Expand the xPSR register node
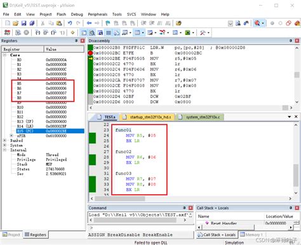Viewport: 301px width, 245px height. click(11, 136)
